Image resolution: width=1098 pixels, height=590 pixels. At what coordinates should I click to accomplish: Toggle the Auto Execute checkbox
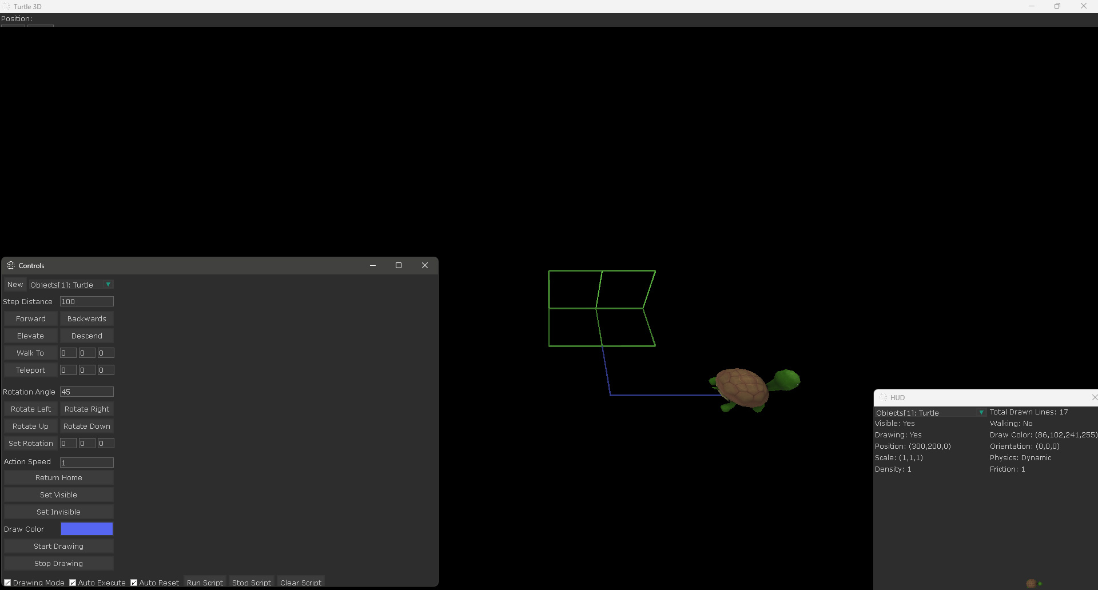point(73,583)
